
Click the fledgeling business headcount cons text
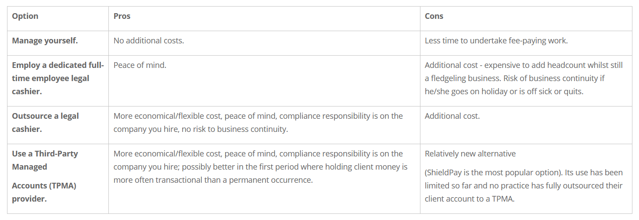(x=524, y=72)
